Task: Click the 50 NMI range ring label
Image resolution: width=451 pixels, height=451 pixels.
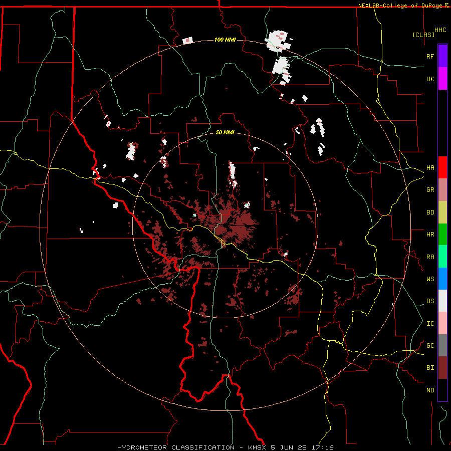Action: [x=225, y=132]
